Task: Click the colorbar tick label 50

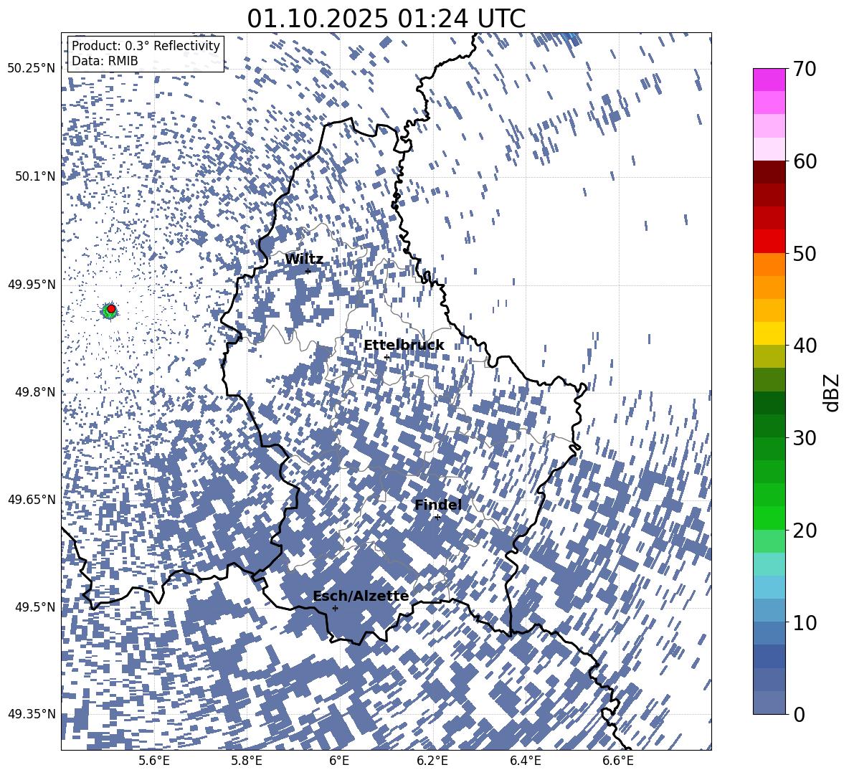Action: 805,253
